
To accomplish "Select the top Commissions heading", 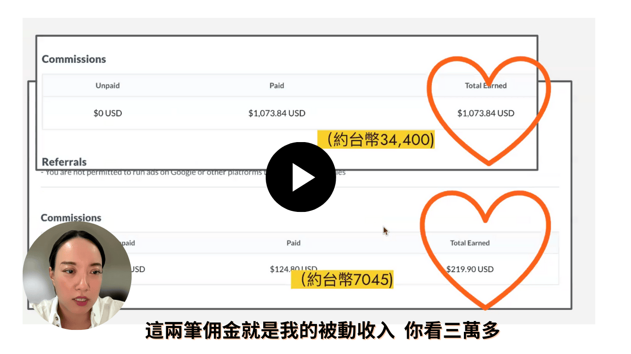I will click(74, 59).
